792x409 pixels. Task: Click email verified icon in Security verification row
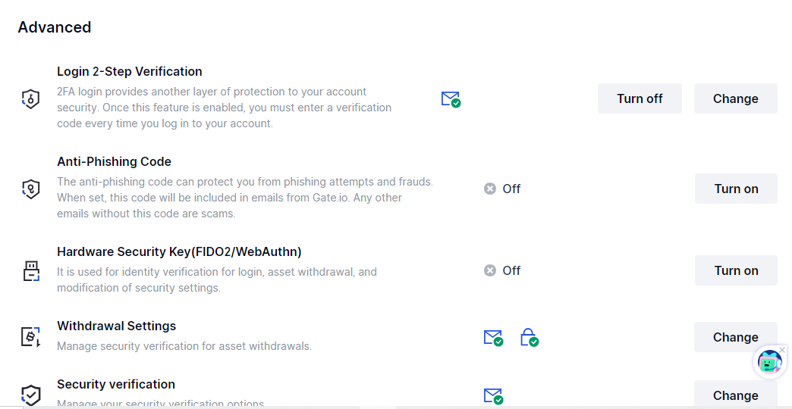(493, 396)
